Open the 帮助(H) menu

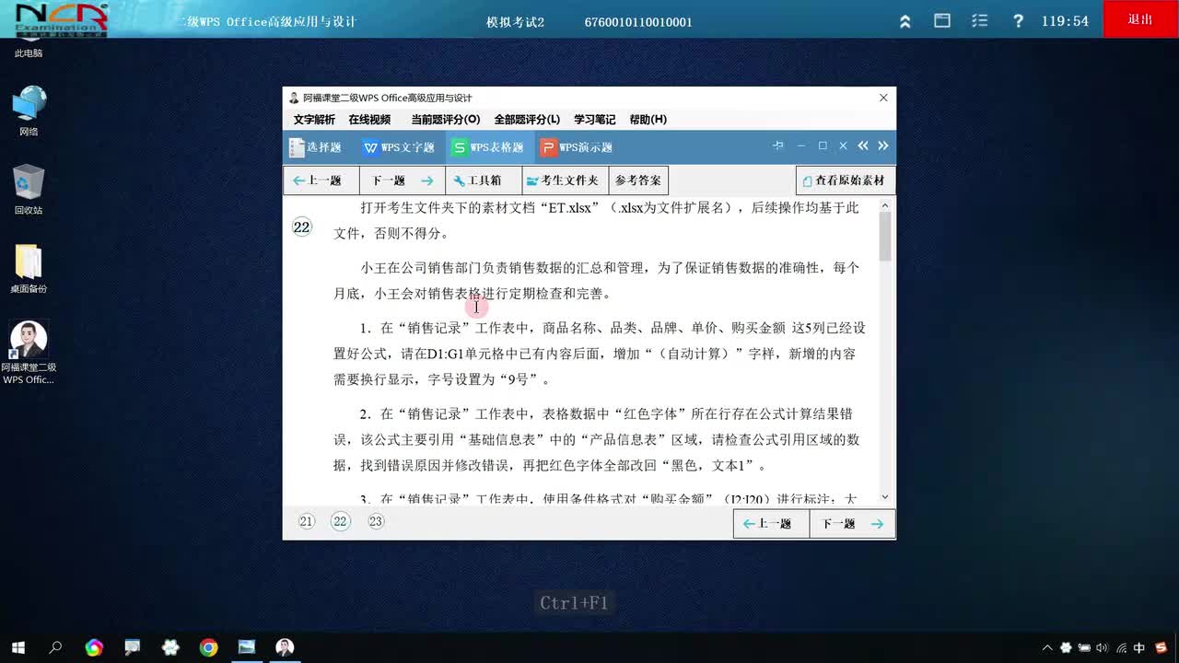point(648,120)
